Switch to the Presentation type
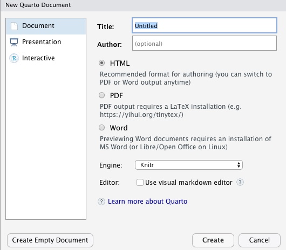This screenshot has width=286, height=250. tap(46, 42)
